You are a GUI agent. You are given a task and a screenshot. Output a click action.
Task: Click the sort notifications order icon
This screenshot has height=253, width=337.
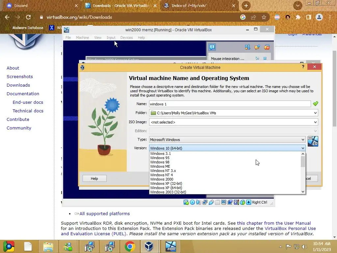tap(247, 47)
